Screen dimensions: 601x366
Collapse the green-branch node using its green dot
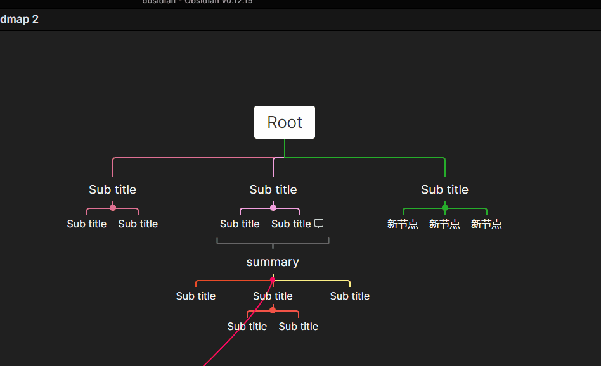coord(444,208)
